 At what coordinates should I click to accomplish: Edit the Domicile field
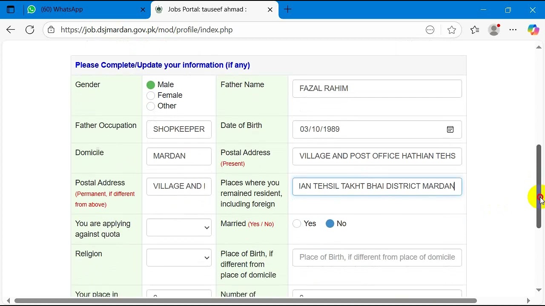tap(179, 156)
